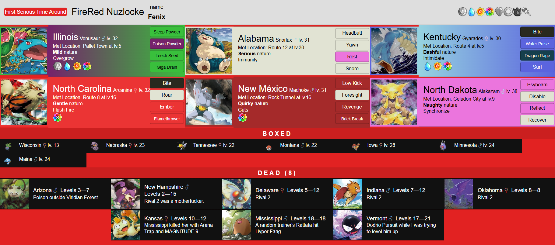Click Kentucky's Cascade Badge icon
Image resolution: width=555 pixels, height=245 pixels.
click(x=428, y=66)
